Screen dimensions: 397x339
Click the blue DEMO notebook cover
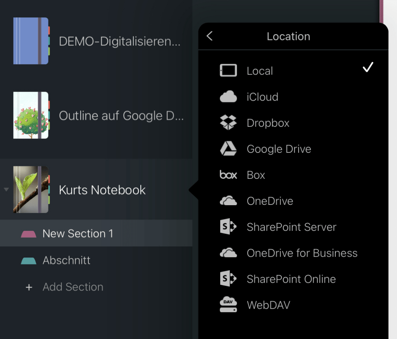coord(31,41)
